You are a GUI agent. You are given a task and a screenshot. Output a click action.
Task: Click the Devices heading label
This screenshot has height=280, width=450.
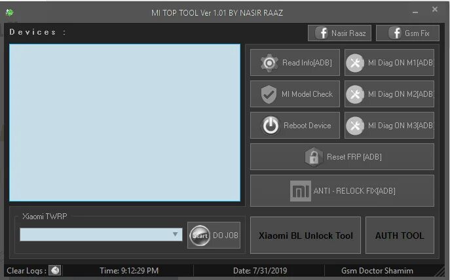(37, 32)
